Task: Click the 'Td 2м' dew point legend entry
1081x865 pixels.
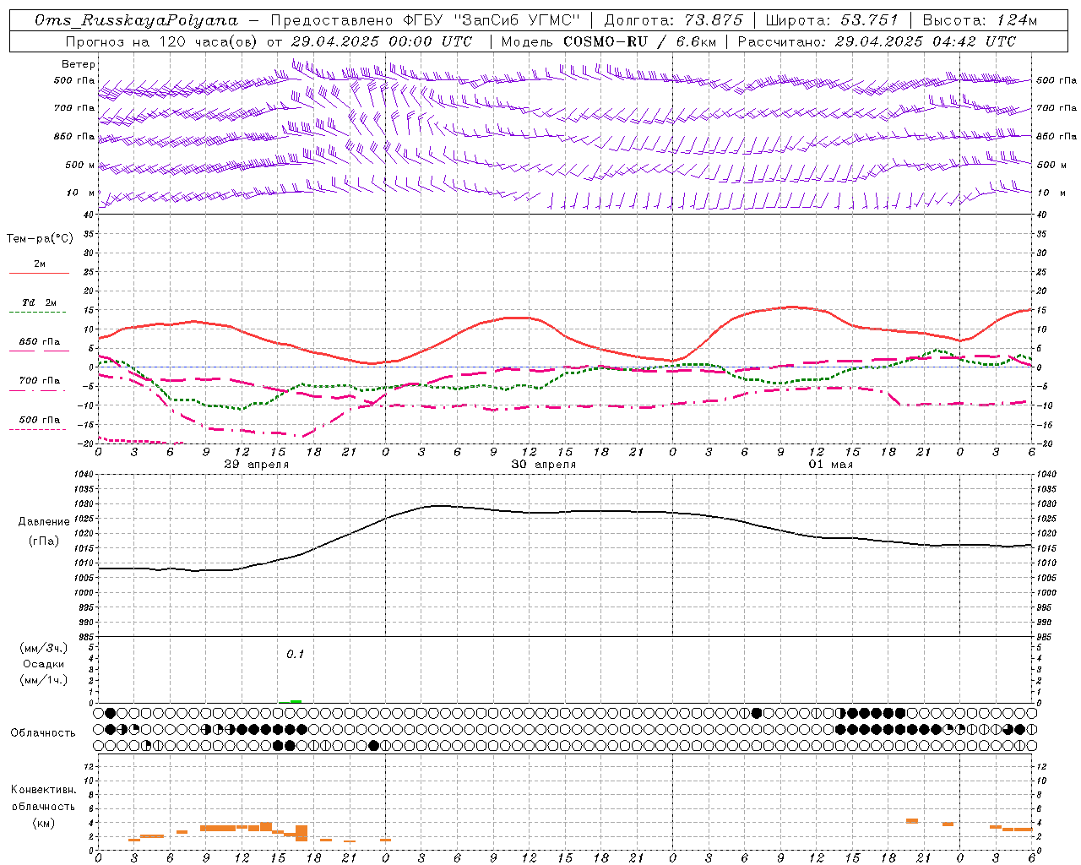Action: click(39, 302)
